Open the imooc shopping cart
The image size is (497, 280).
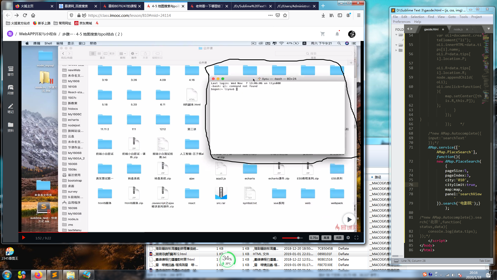click(x=323, y=34)
